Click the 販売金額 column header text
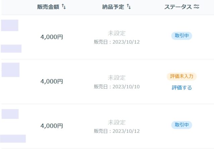This screenshot has width=214, height=150. coord(48,7)
